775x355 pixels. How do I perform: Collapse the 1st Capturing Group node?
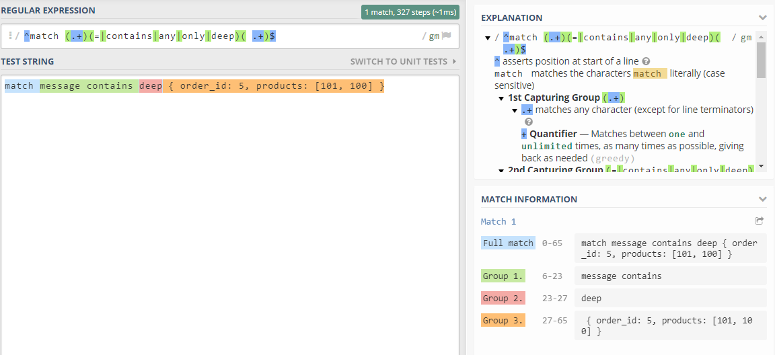pyautogui.click(x=502, y=97)
